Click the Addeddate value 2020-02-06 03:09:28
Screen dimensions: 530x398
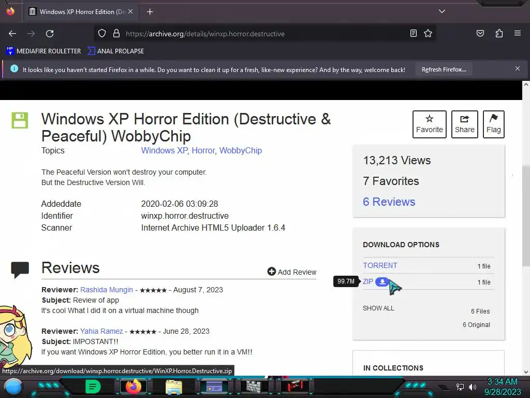coord(180,204)
